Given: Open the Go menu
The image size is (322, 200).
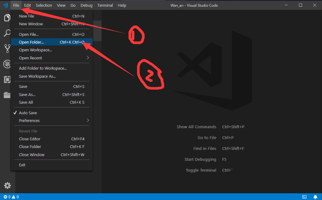Looking at the screenshot, I should pyautogui.click(x=73, y=5).
